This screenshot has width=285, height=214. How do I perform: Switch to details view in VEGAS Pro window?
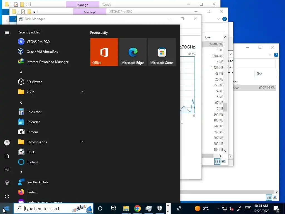218,161
